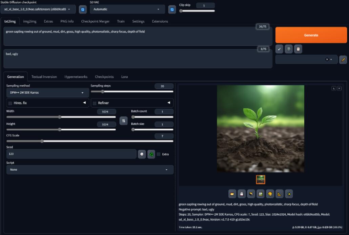This screenshot has height=235, width=349.
Task: Switch to the Train tab
Action: [121, 21]
